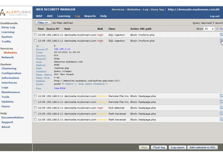Open details icon for first Remote File Inc. row
The height and width of the screenshot is (153, 223).
[x=221, y=96]
